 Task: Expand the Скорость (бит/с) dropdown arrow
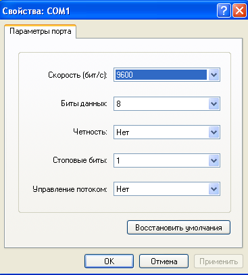click(214, 75)
